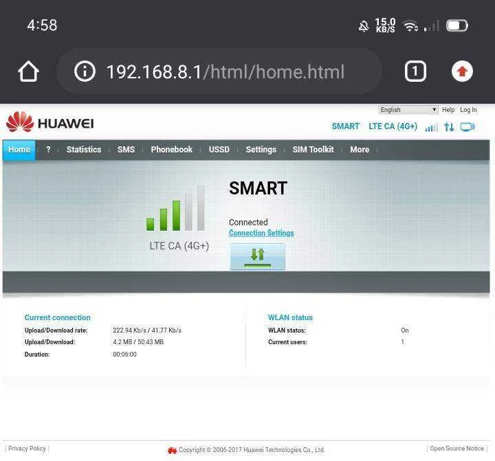The height and width of the screenshot is (461, 495).
Task: Click the Current connection heading
Action: pyautogui.click(x=58, y=317)
